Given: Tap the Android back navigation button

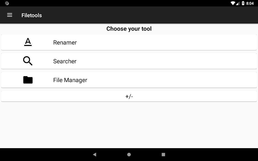Looking at the screenshot, I should click(95, 154).
